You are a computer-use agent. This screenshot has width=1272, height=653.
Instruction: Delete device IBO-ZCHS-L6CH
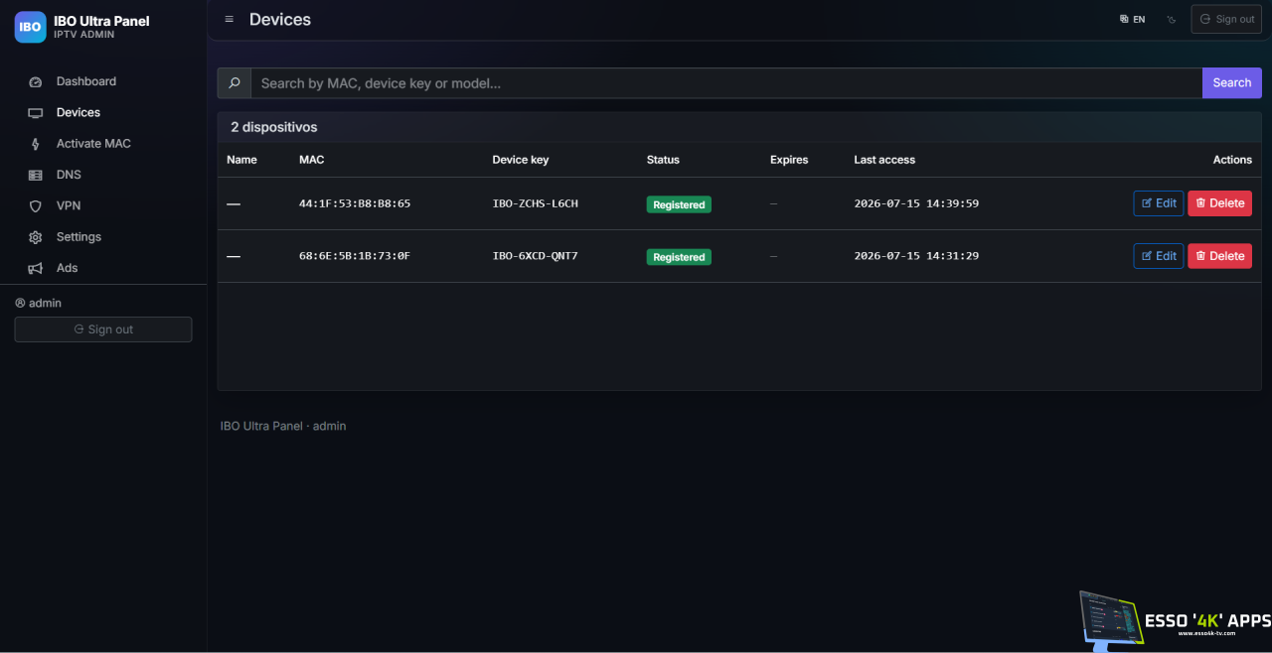click(1220, 203)
